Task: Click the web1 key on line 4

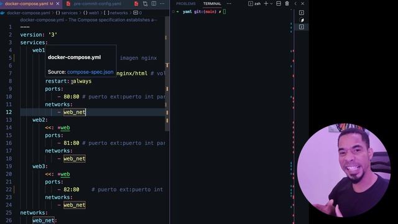Action: pos(39,50)
